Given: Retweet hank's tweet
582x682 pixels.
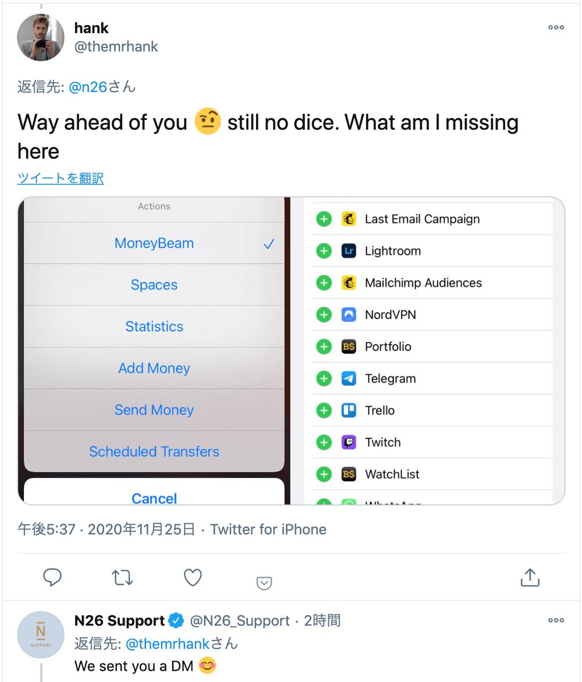Looking at the screenshot, I should coord(122,577).
